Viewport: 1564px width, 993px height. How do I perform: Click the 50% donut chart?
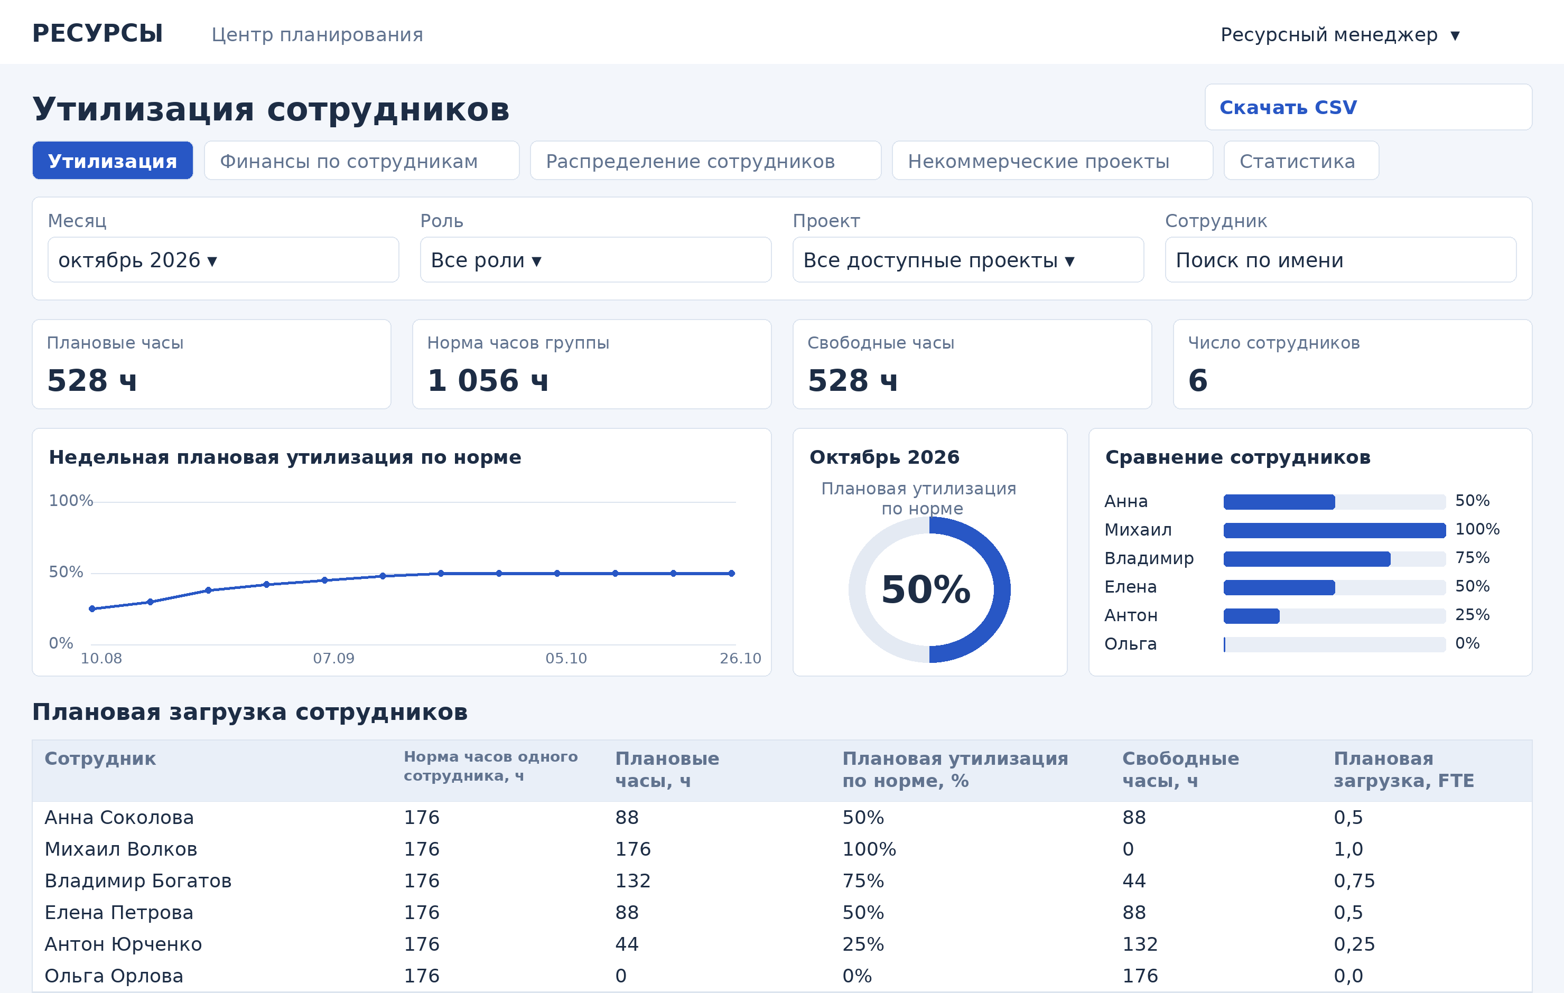[x=929, y=589]
